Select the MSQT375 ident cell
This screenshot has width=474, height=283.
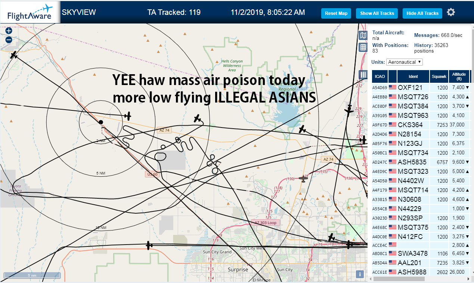pyautogui.click(x=413, y=227)
